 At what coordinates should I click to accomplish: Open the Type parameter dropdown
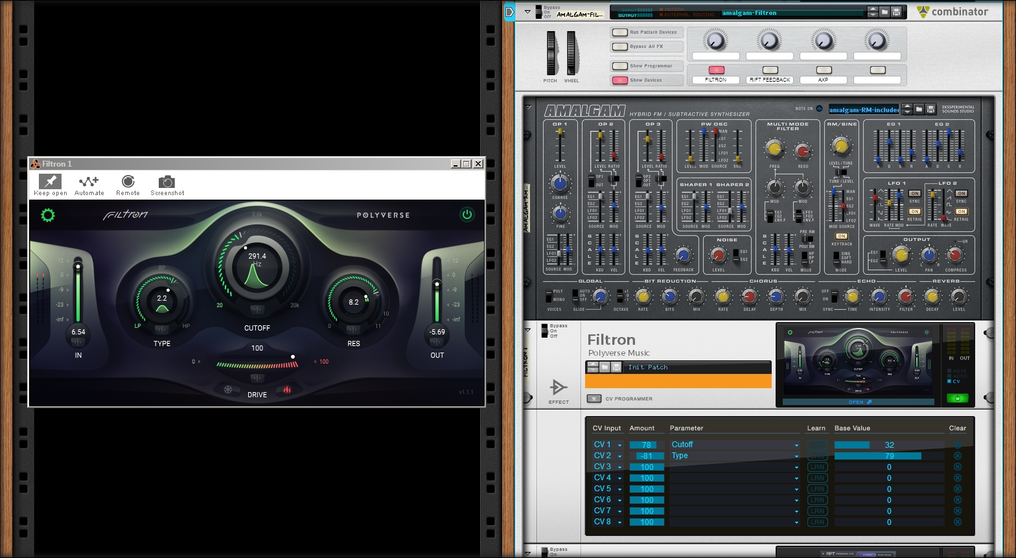point(796,456)
